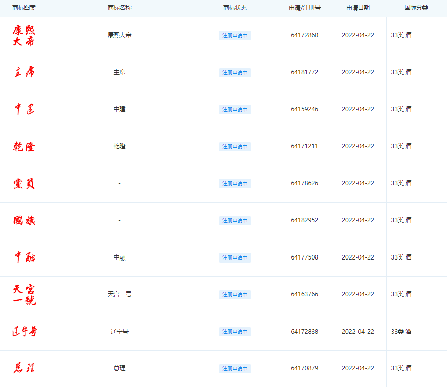Click 注册申请中 status badge for 康熙大帝
This screenshot has width=447, height=389.
coord(235,35)
